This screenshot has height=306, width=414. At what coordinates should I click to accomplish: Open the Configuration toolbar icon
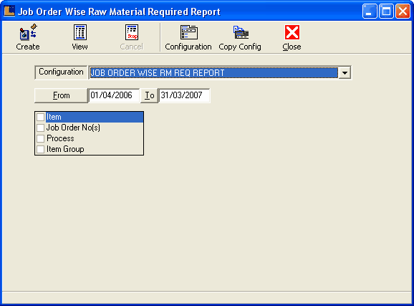pos(189,32)
